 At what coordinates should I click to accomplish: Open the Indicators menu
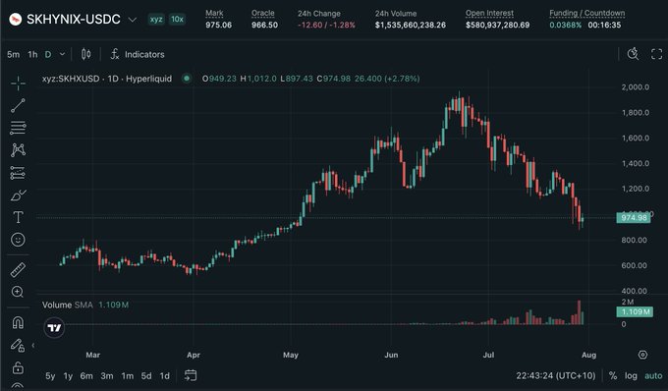pos(138,54)
